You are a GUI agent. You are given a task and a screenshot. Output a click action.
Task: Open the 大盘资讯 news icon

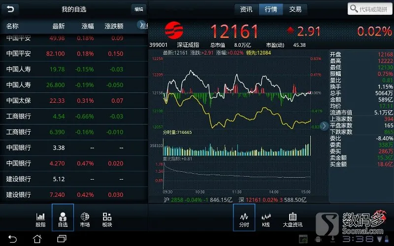point(293,220)
